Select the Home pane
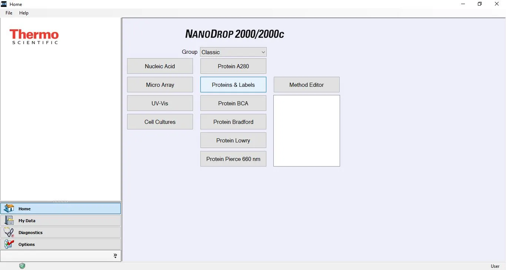Screen dimensions: 506x270 (60, 208)
